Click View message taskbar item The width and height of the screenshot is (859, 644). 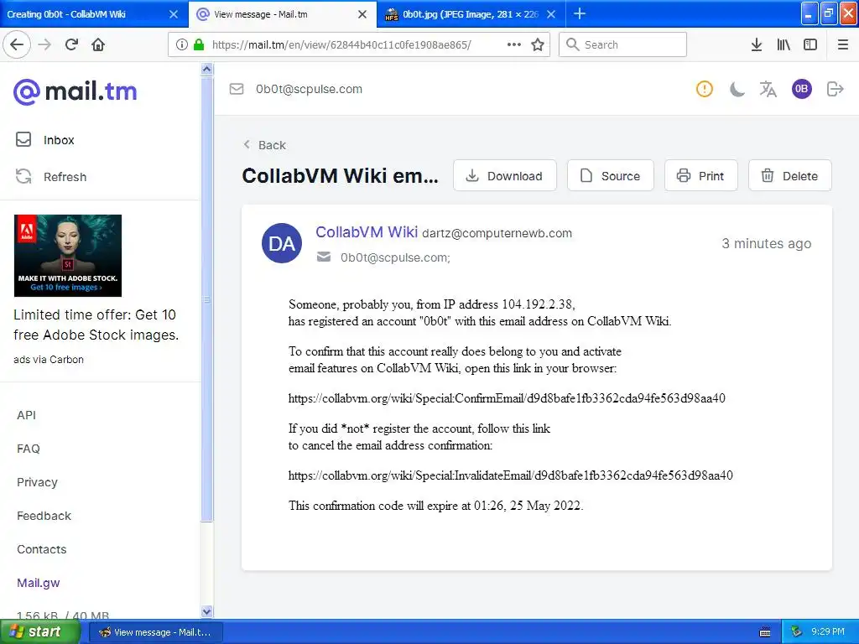coord(155,632)
